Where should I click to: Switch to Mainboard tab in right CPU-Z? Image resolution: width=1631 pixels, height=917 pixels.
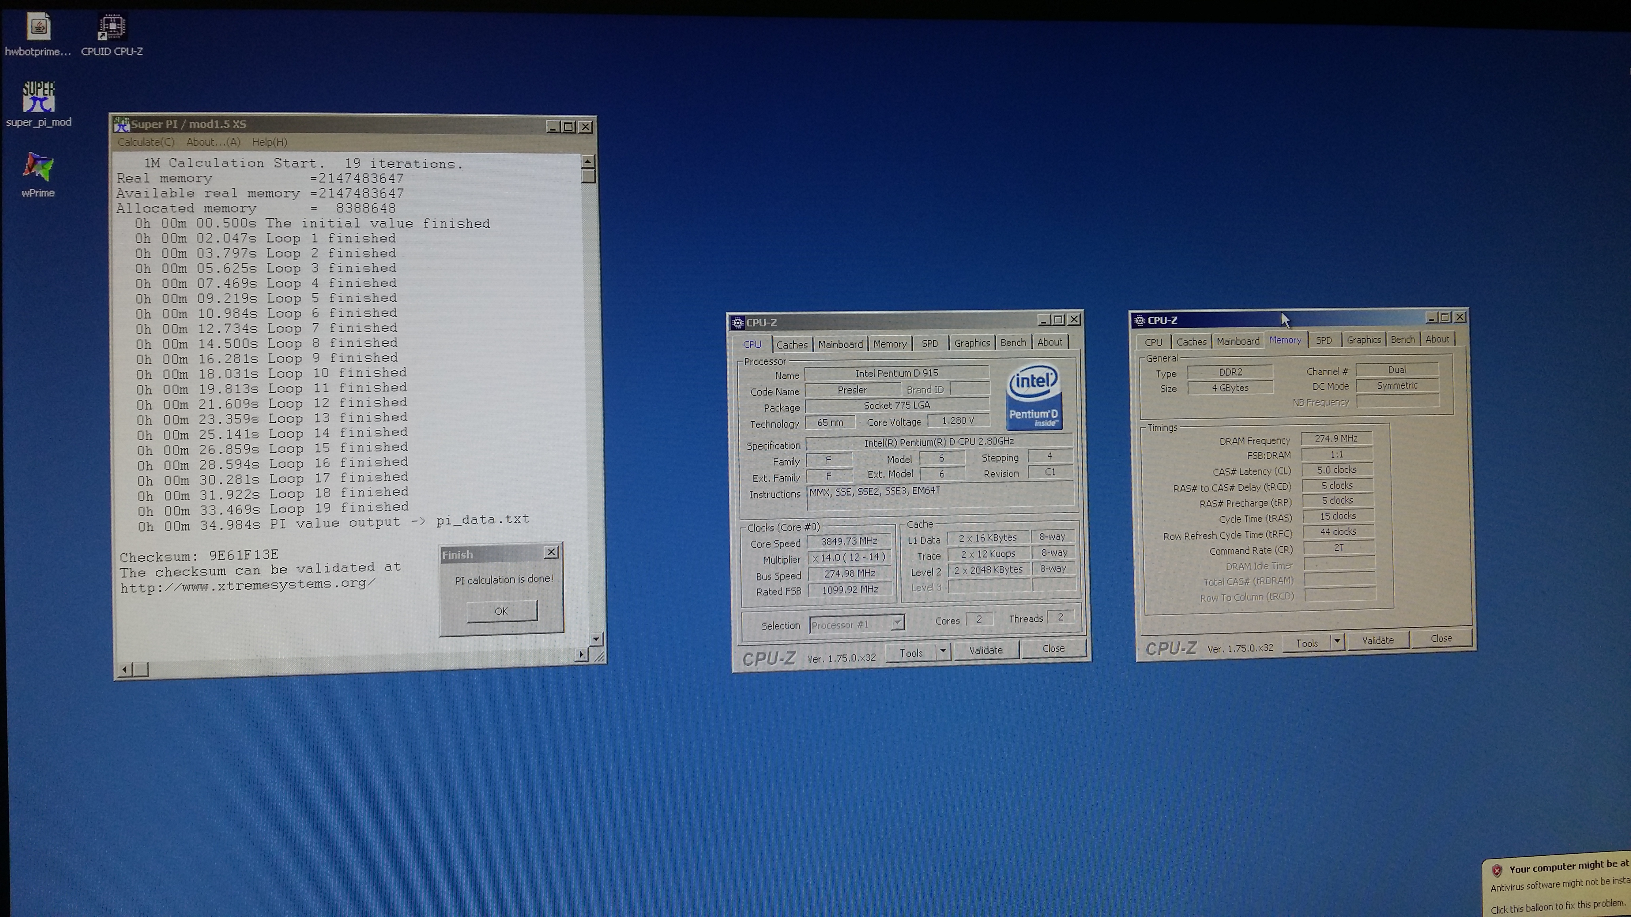click(1238, 340)
